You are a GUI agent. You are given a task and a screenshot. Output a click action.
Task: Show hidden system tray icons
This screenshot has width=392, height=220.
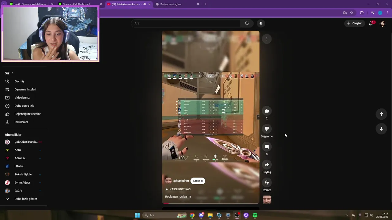click(x=347, y=215)
